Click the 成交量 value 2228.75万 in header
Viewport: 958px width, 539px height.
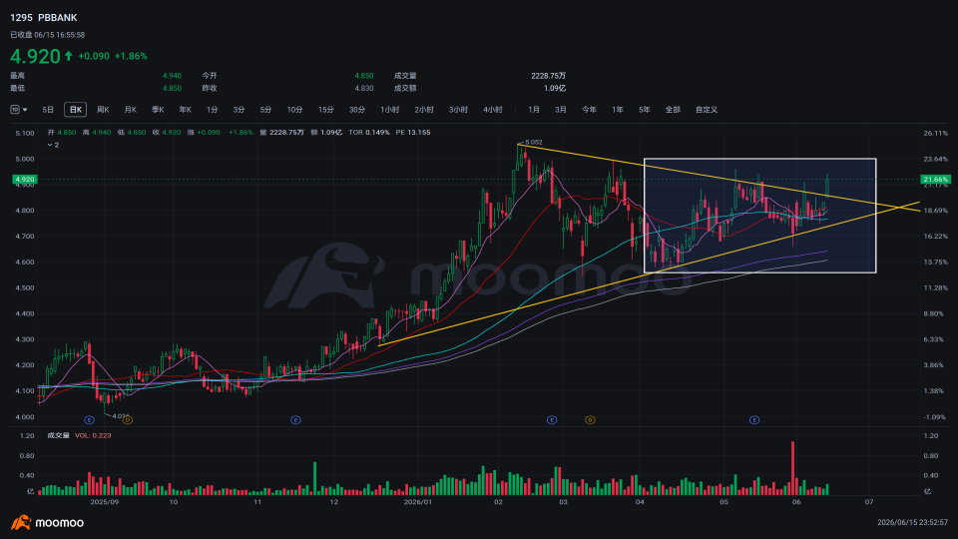tap(548, 76)
